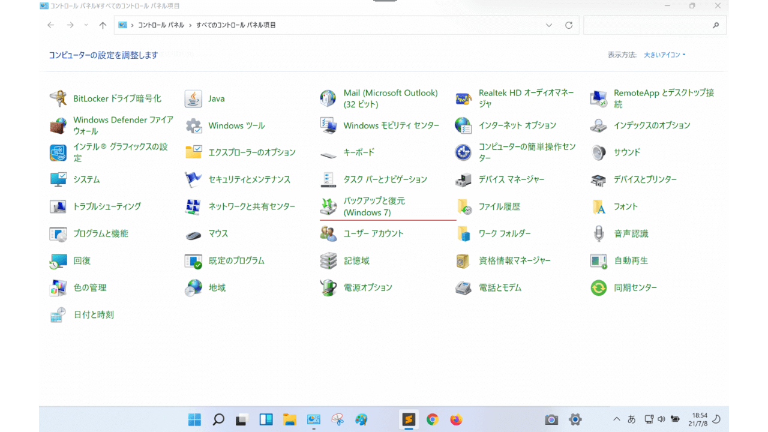This screenshot has width=768, height=432.
Task: Open the トラブルシューティング icon
Action: click(58, 206)
